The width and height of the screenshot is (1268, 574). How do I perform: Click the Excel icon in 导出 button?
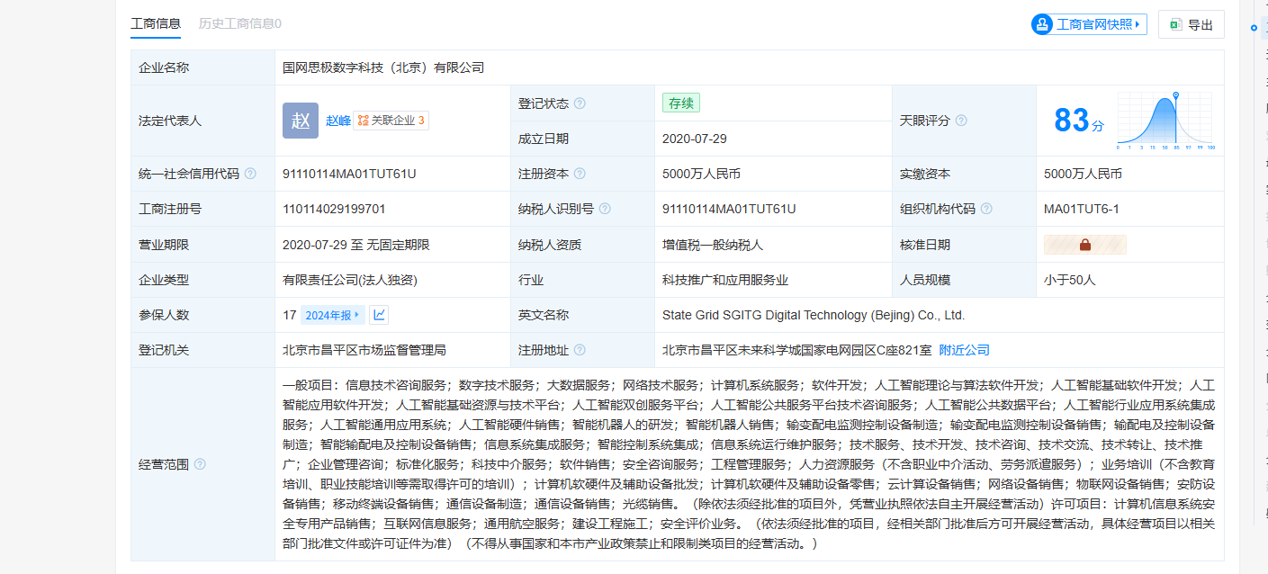point(1175,25)
